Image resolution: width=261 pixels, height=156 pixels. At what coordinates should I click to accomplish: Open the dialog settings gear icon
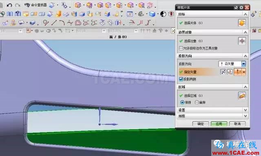point(241,7)
